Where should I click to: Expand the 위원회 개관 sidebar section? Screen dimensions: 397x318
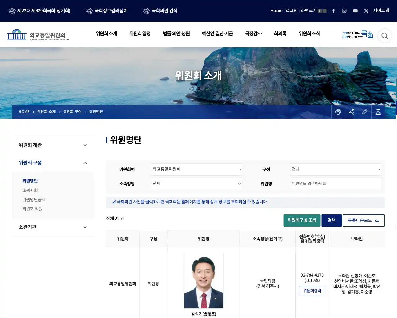tap(53, 145)
